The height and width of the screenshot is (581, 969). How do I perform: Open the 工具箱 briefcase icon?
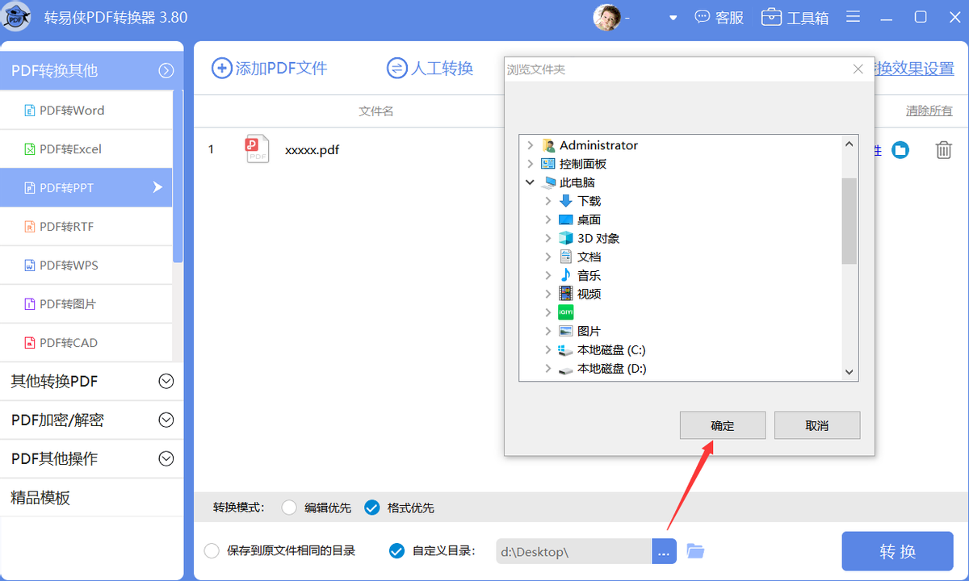click(x=772, y=17)
